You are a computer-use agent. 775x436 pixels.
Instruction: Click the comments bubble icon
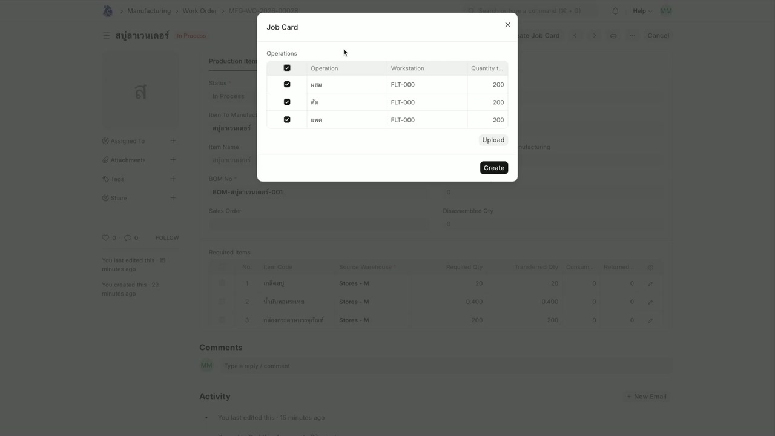point(128,238)
